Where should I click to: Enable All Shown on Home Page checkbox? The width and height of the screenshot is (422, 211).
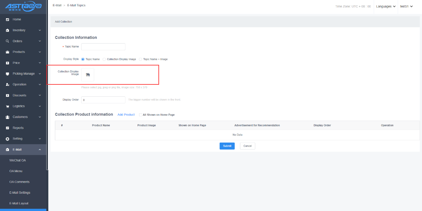pyautogui.click(x=140, y=115)
